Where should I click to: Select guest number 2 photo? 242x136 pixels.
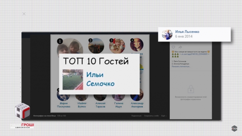(96, 46)
